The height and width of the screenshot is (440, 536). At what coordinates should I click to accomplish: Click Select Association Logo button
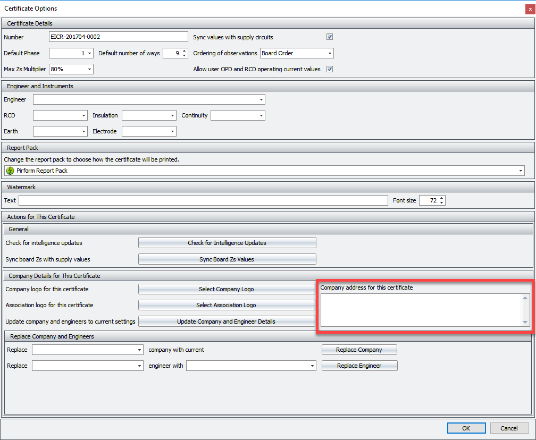click(227, 305)
